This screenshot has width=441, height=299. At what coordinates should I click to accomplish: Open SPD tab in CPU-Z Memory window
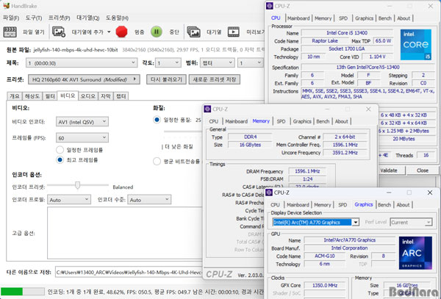281,121
